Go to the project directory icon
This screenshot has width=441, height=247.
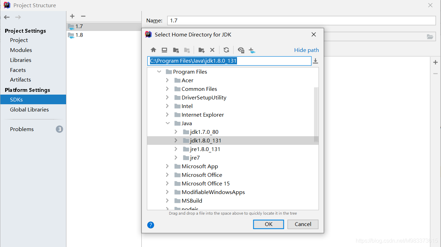click(x=176, y=50)
